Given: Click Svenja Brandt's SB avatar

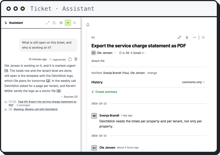Looking at the screenshot, I should [x=94, y=116].
